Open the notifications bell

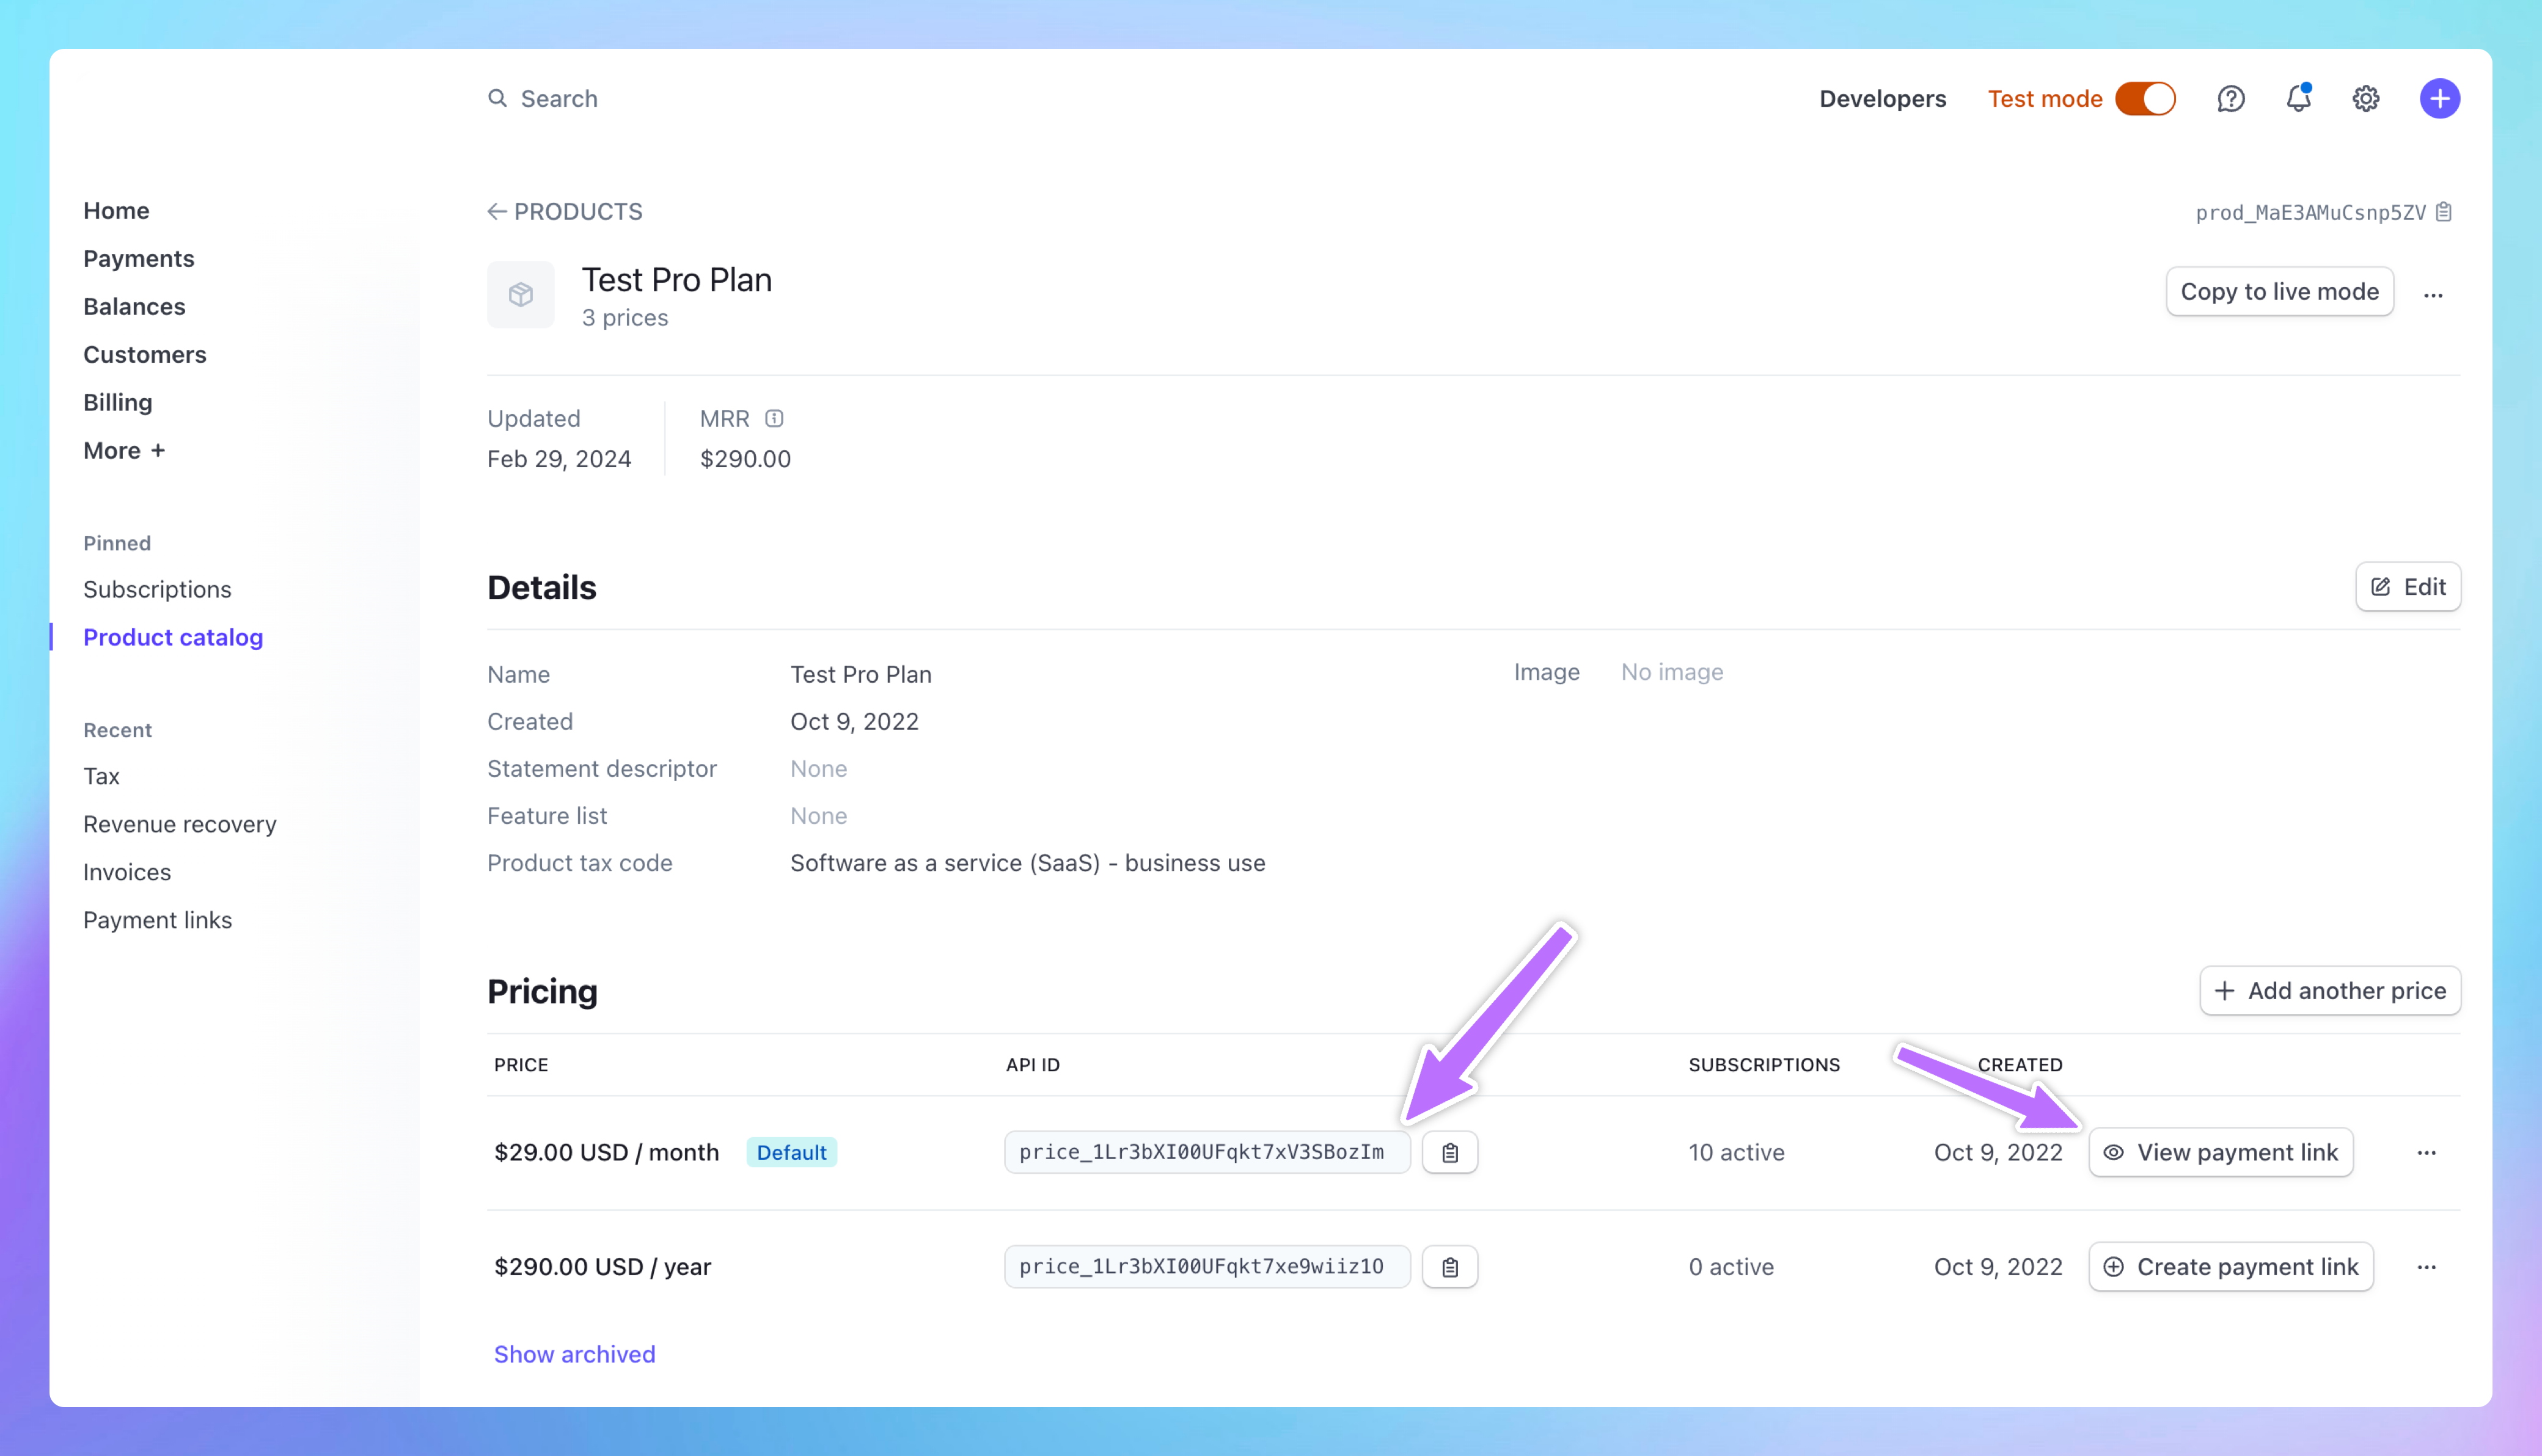point(2299,99)
